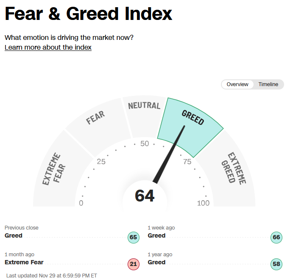Click the green 66 one week ago badge

tap(276, 237)
